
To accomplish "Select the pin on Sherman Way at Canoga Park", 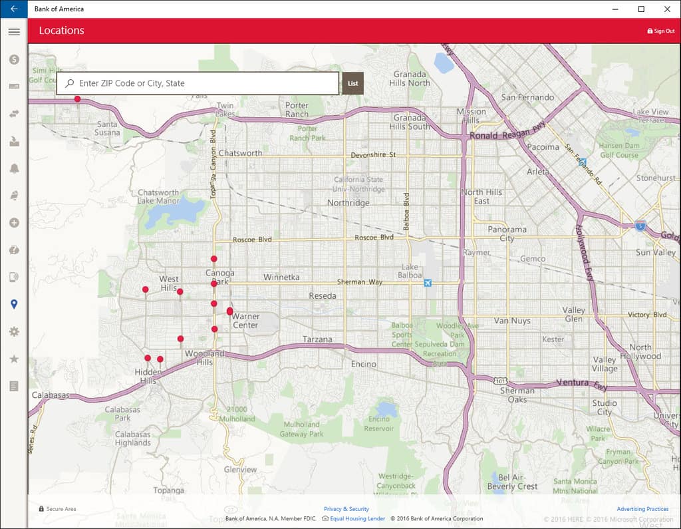I will 213,283.
